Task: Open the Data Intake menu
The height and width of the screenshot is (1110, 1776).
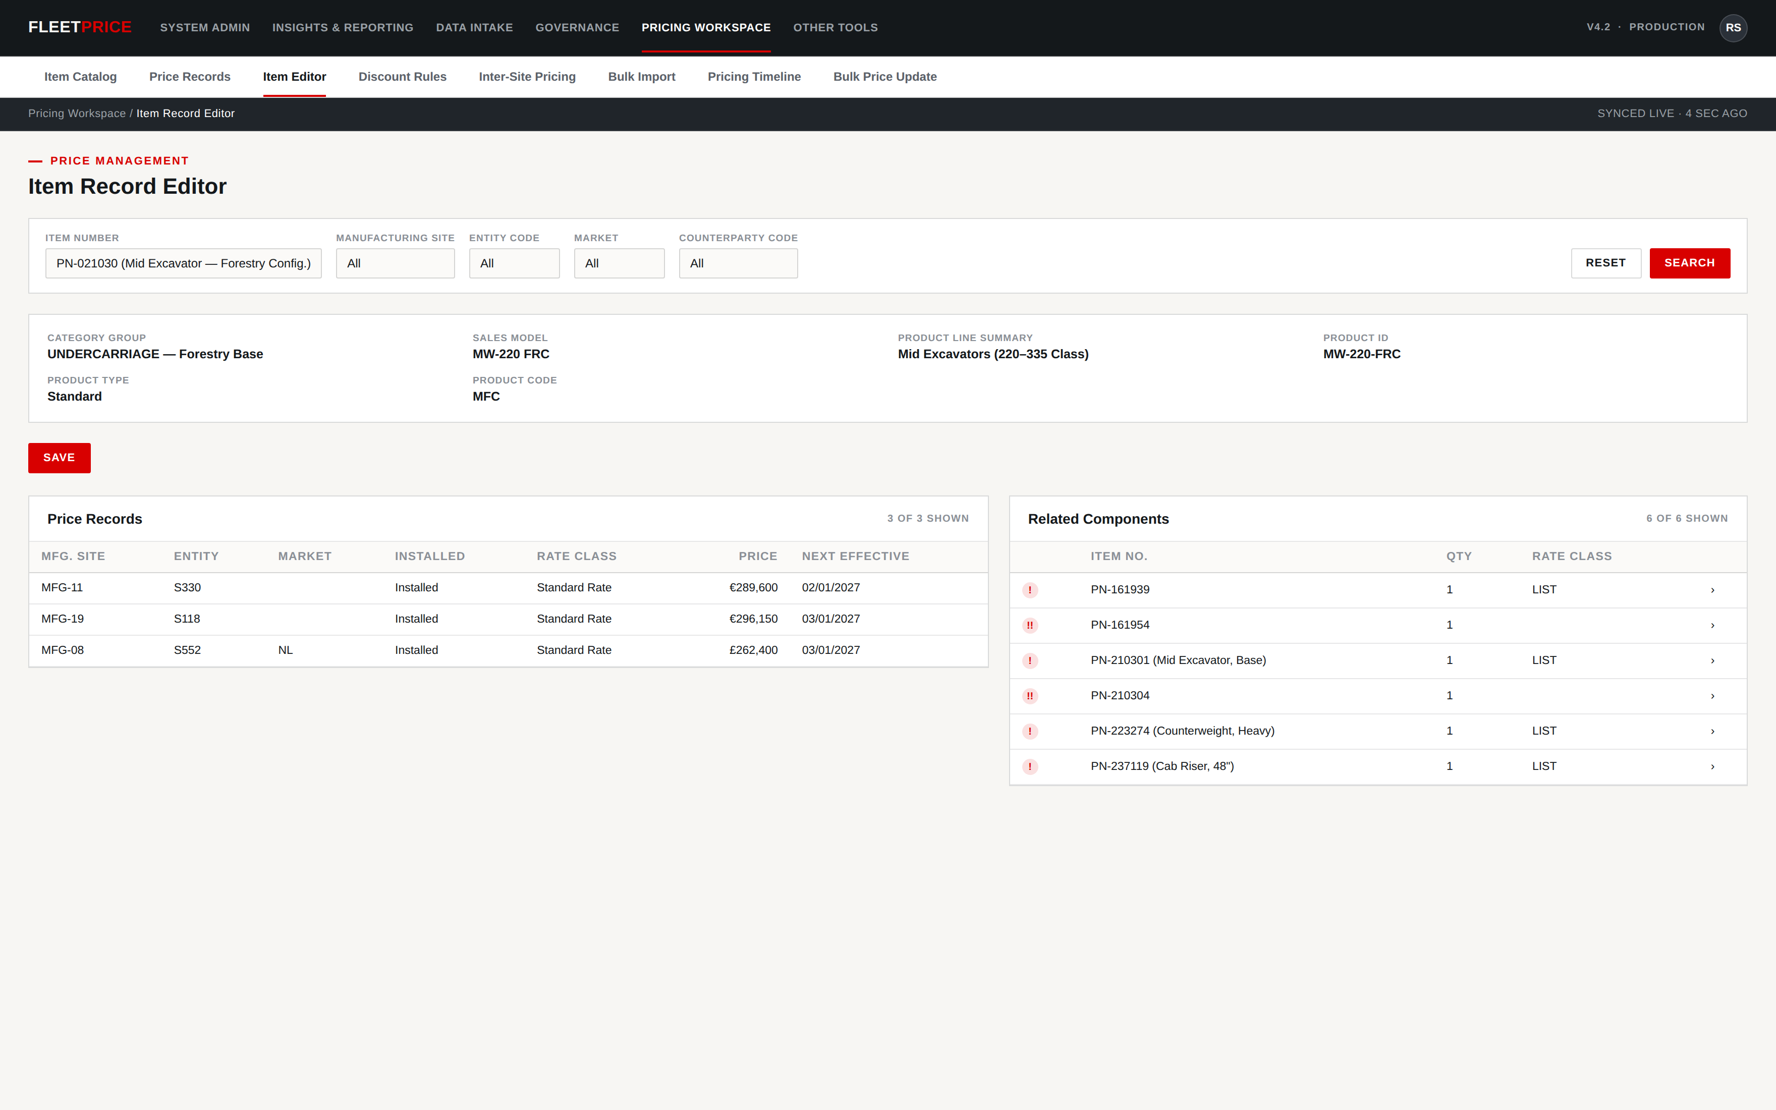Action: [474, 27]
